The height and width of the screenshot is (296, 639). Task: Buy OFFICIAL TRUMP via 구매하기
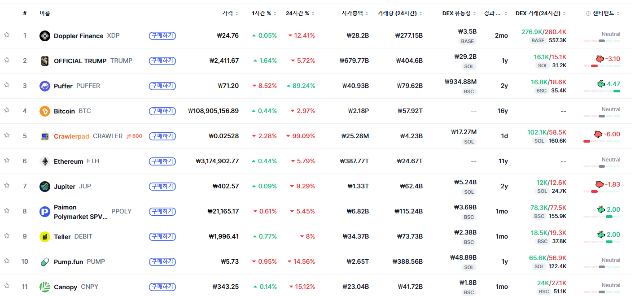pos(162,61)
